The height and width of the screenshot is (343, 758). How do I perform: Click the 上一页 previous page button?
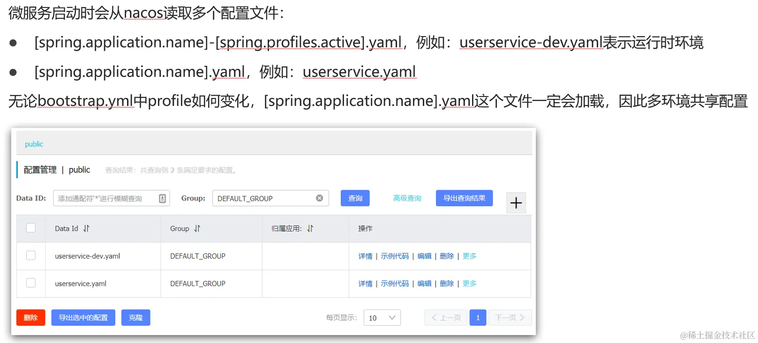(x=446, y=318)
